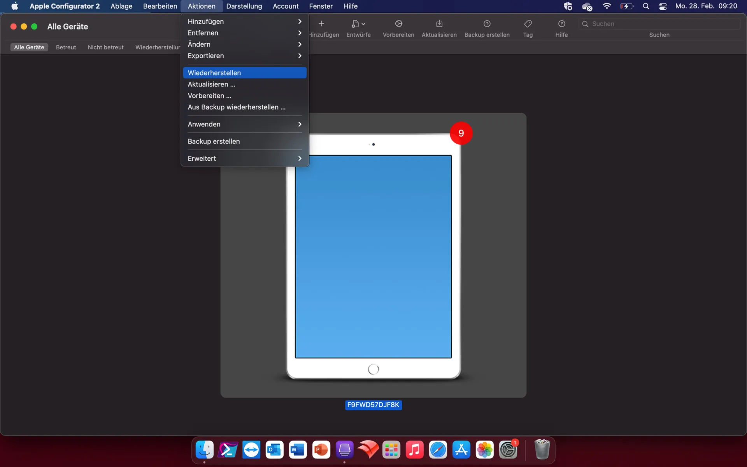Click the battery status icon
Image resolution: width=747 pixels, height=467 pixels.
[x=627, y=6]
